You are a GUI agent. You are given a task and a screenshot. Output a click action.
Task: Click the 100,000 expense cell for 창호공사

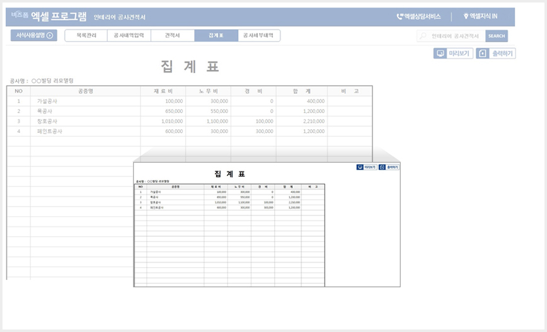point(253,122)
